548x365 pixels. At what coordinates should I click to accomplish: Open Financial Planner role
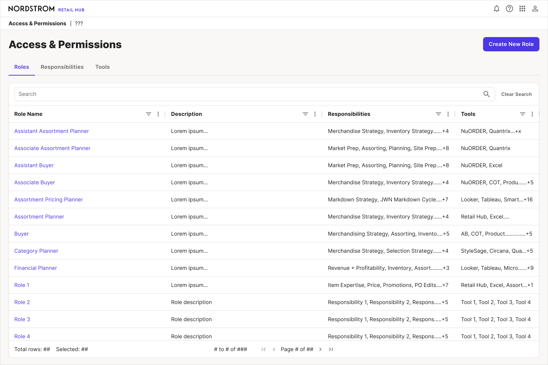coord(36,268)
